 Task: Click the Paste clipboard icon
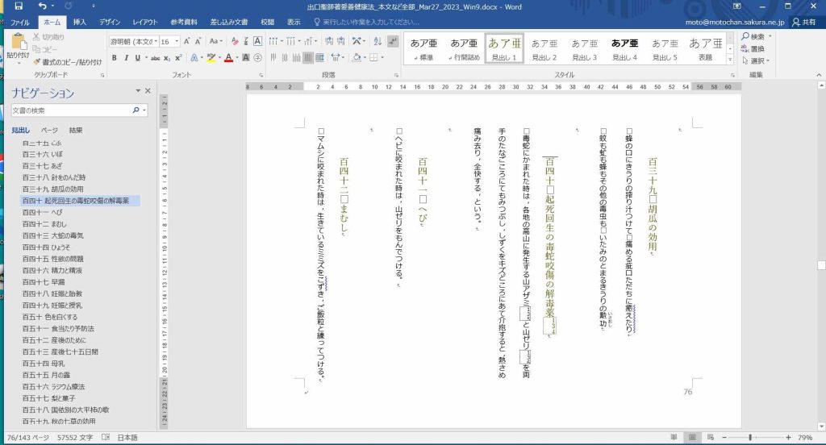[18, 42]
